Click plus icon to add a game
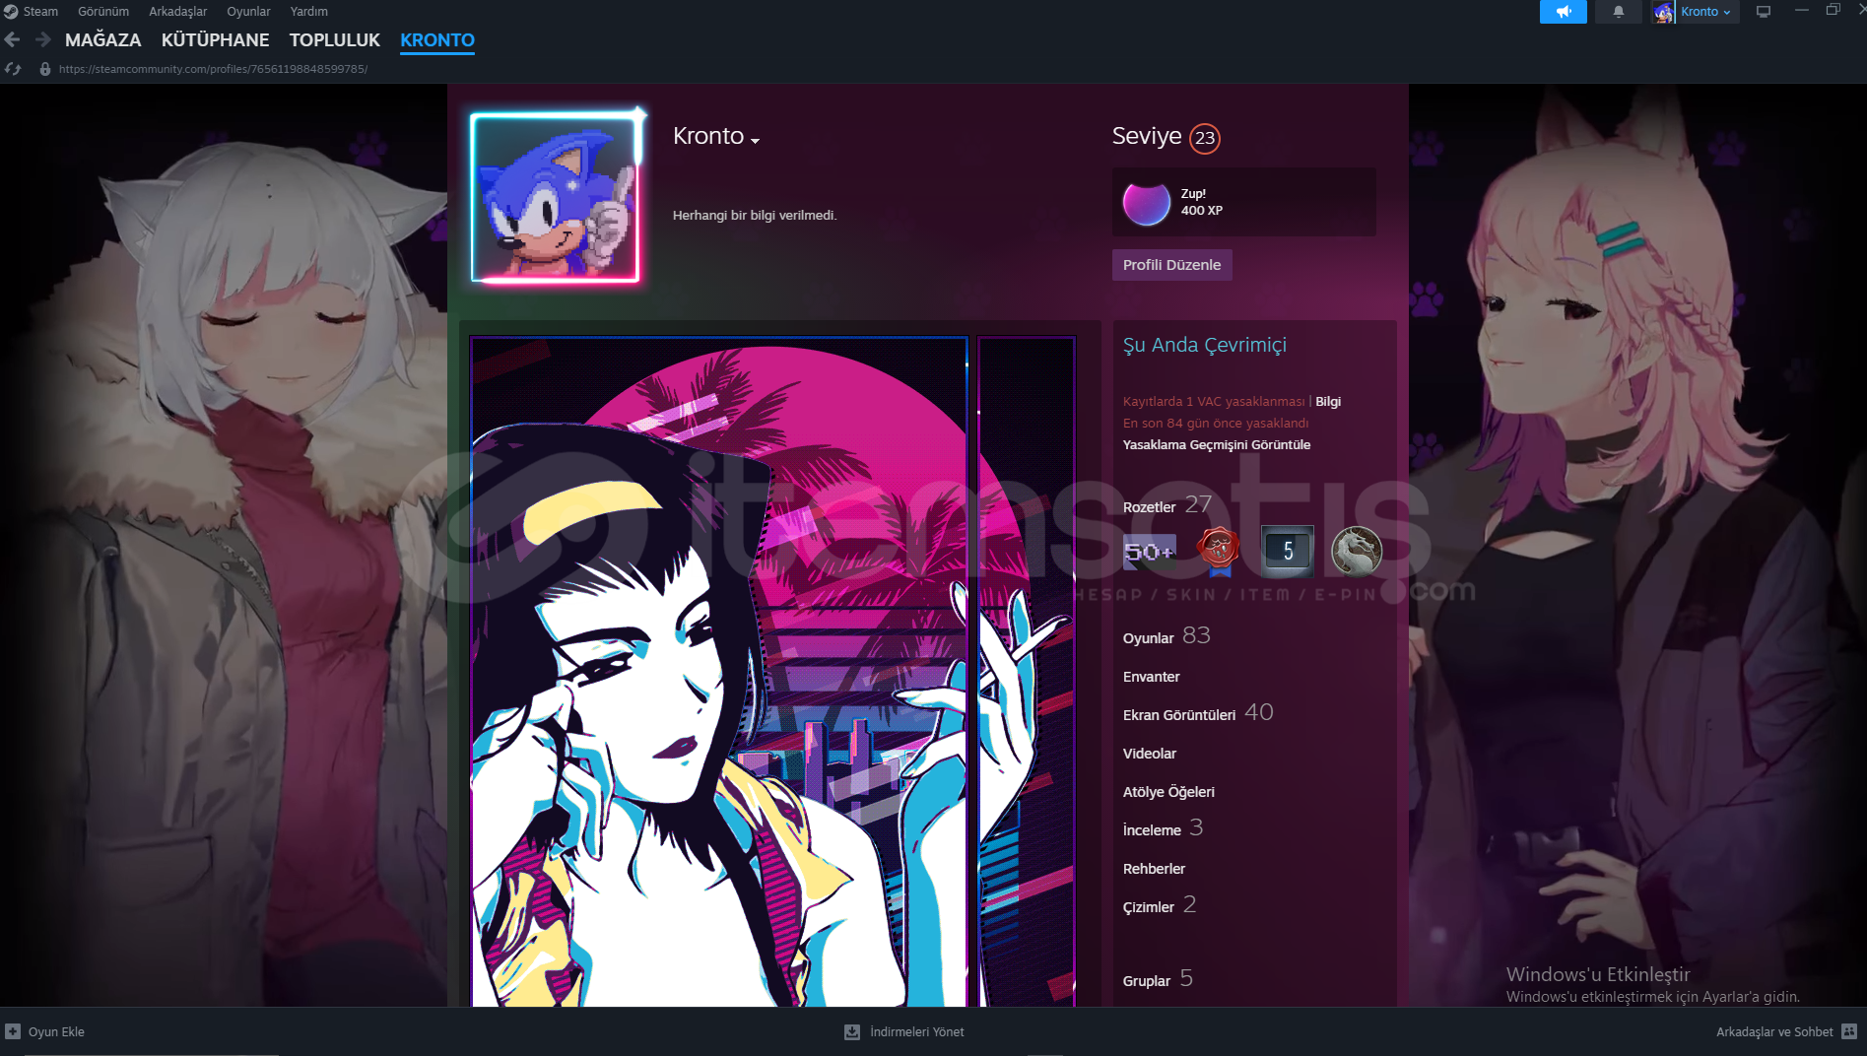The height and width of the screenshot is (1056, 1867). click(x=13, y=1032)
